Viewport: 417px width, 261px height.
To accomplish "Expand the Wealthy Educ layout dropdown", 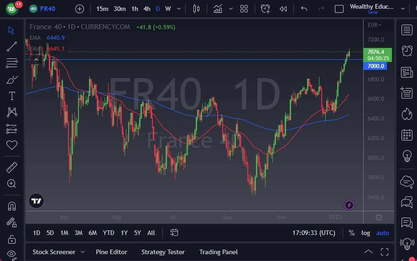I will (403, 9).
